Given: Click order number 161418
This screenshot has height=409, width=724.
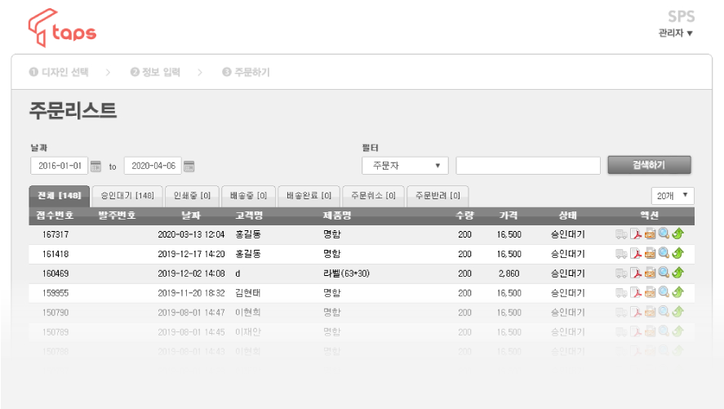Looking at the screenshot, I should pyautogui.click(x=56, y=254).
